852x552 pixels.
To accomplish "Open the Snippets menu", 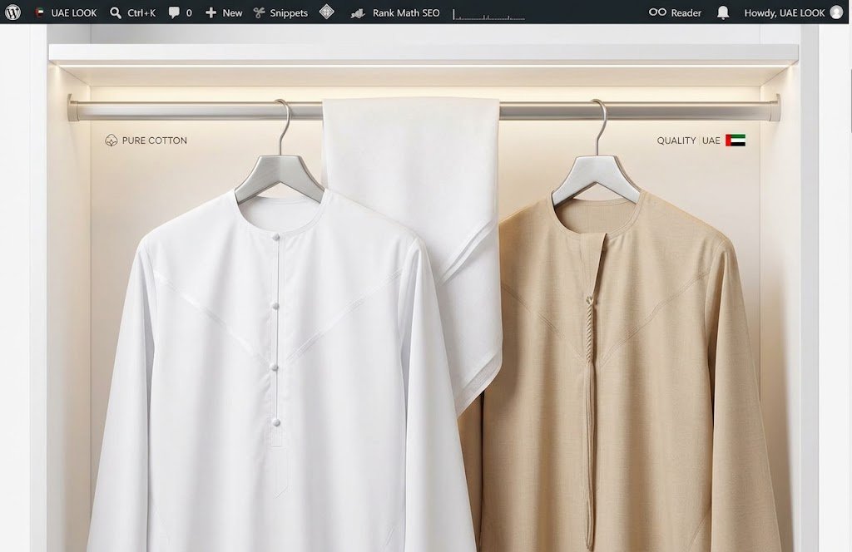I will pos(280,12).
